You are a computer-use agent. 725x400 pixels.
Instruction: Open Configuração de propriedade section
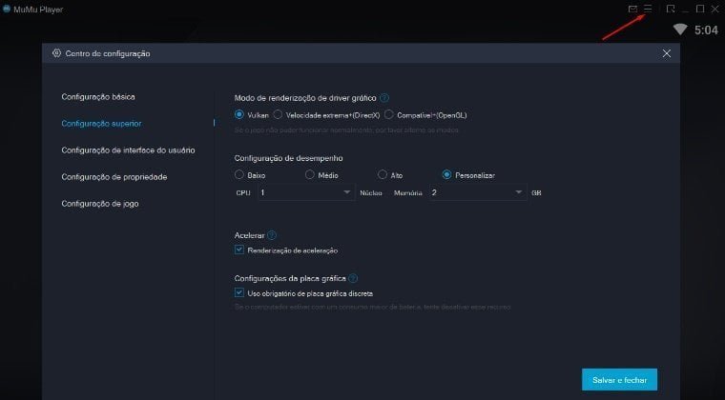(114, 177)
